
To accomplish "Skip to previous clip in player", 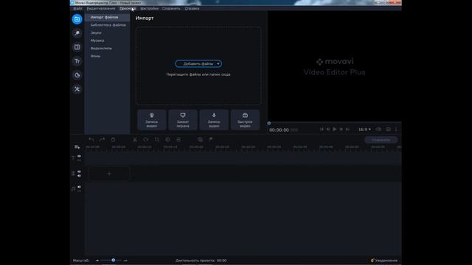I will click(322, 130).
